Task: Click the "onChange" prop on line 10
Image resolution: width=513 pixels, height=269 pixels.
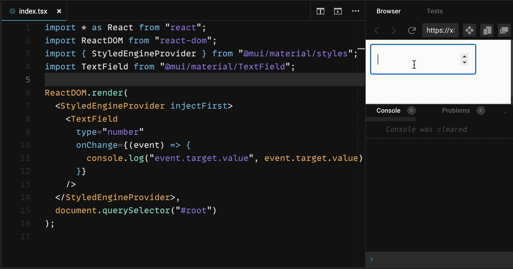Action: [97, 145]
